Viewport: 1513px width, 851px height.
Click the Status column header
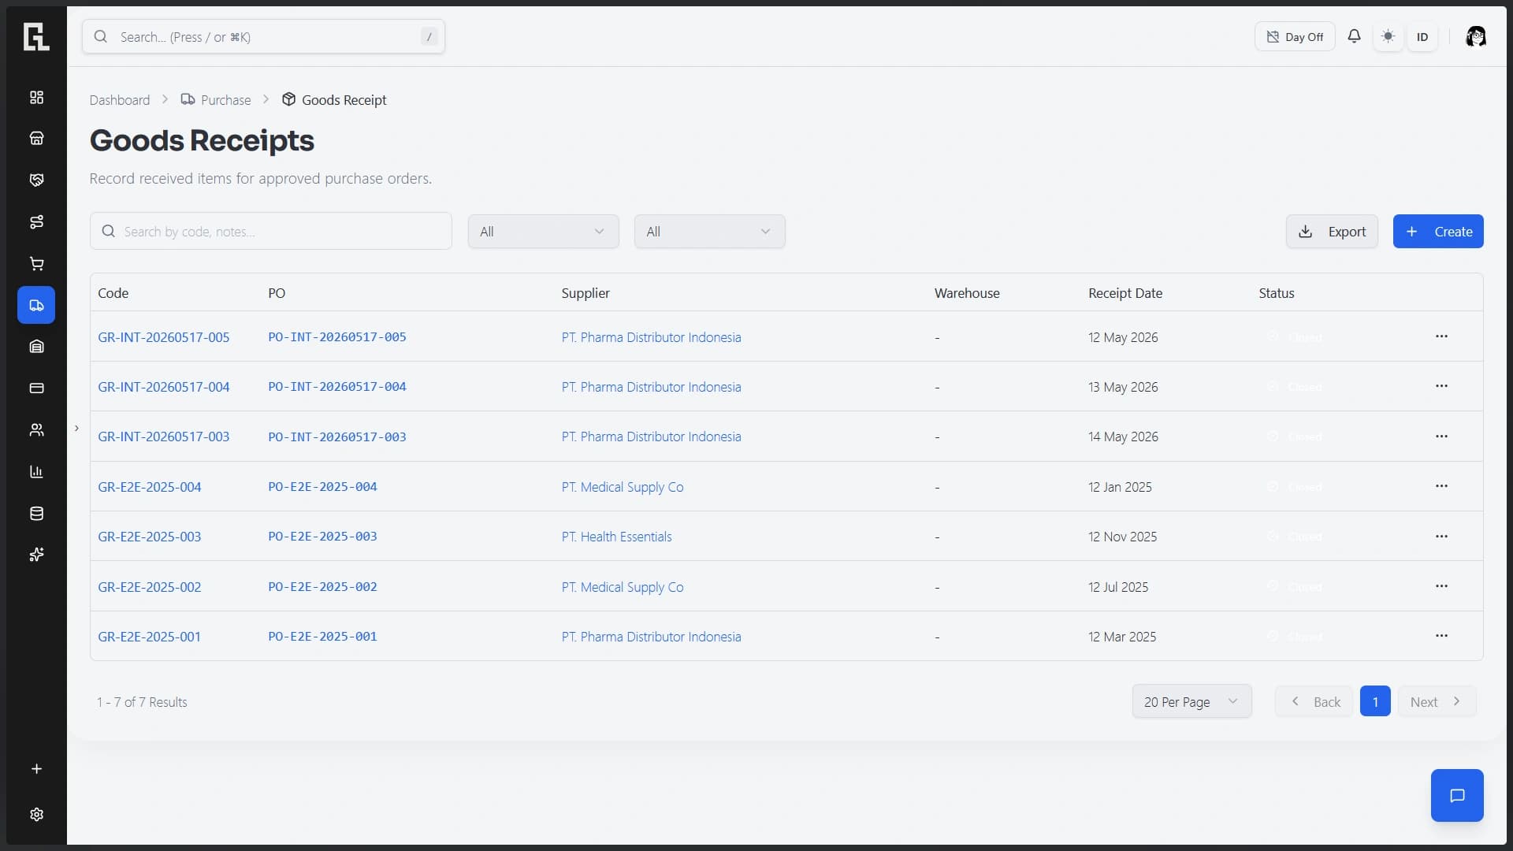[x=1277, y=293]
